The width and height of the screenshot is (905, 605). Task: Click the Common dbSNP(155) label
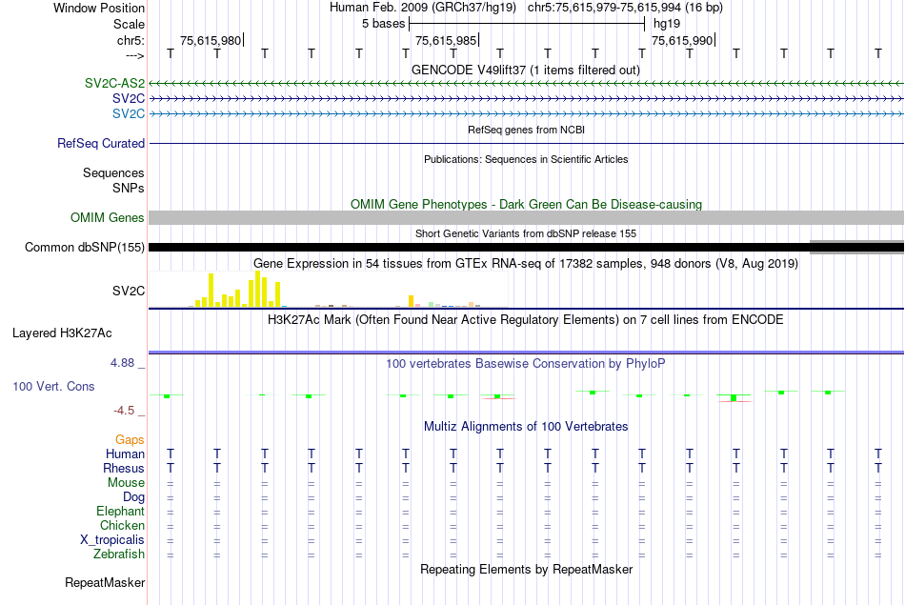pos(84,247)
